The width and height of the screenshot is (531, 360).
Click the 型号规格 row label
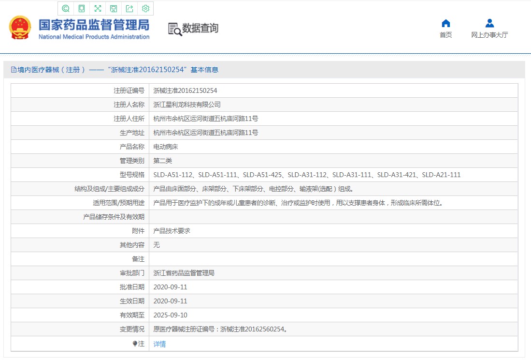point(132,175)
